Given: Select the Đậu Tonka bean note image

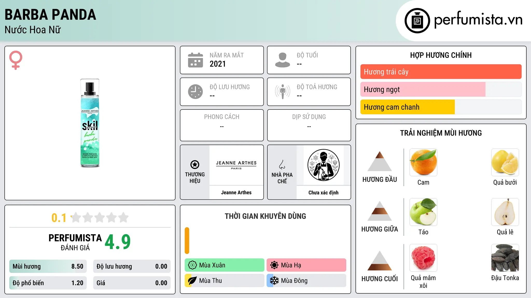Looking at the screenshot, I should (505, 258).
